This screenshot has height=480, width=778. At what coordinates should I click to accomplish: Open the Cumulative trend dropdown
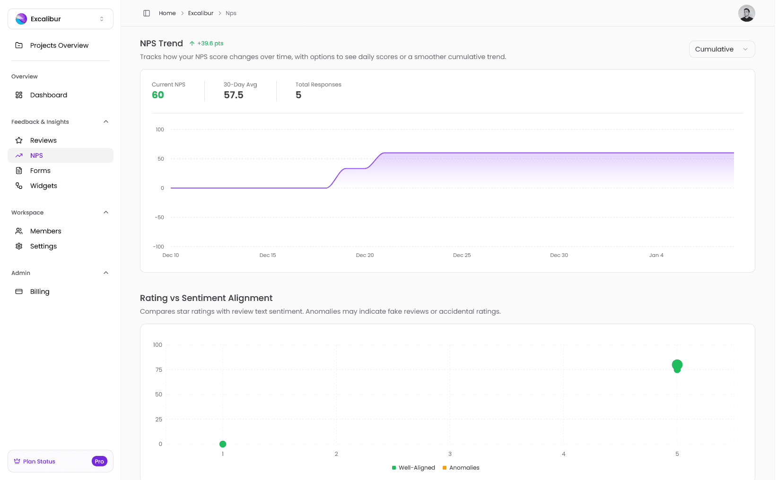pyautogui.click(x=721, y=49)
